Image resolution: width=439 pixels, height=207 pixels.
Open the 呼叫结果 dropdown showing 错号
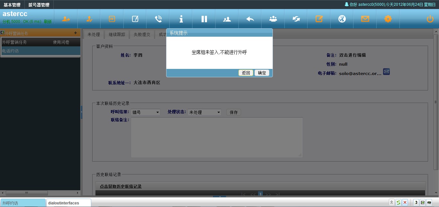click(146, 112)
